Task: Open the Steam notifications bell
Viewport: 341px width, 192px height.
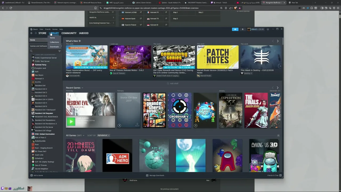Action: point(242,29)
